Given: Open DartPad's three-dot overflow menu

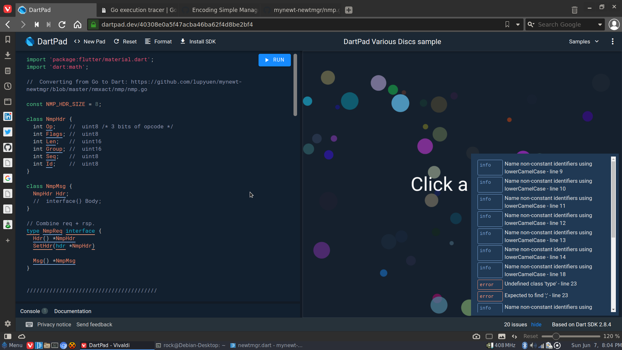Looking at the screenshot, I should pyautogui.click(x=613, y=42).
